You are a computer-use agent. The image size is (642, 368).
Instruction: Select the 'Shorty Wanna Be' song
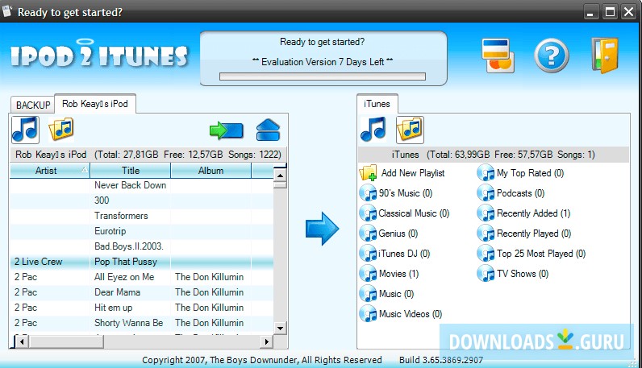[128, 323]
